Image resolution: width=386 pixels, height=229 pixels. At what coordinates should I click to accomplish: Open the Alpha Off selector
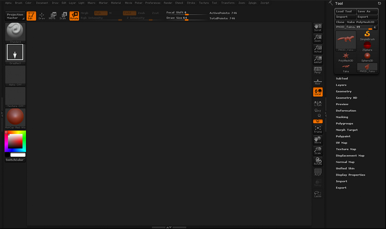[x=15, y=76]
